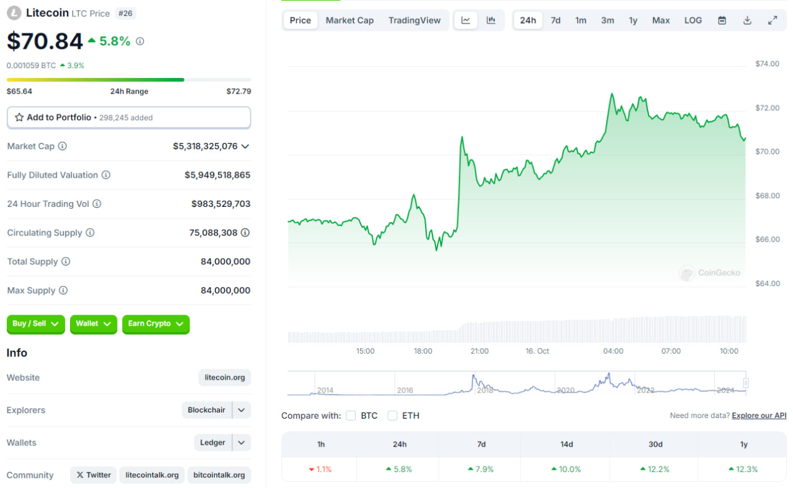The image size is (793, 488).
Task: Click the $70.84 price value
Action: (45, 41)
